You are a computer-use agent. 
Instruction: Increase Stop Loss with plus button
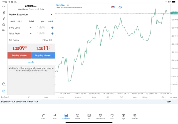pos(52,28)
